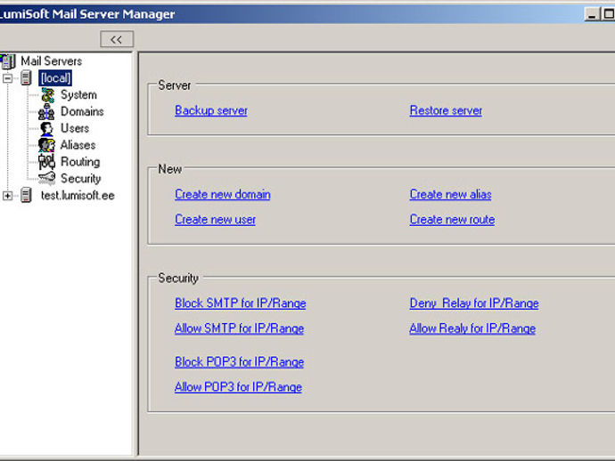The image size is (615, 461).
Task: Expand the test.lumisoft.ee server node
Action: [x=7, y=196]
